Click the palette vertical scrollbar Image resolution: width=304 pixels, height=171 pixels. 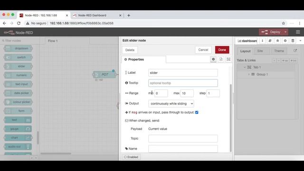[38, 138]
